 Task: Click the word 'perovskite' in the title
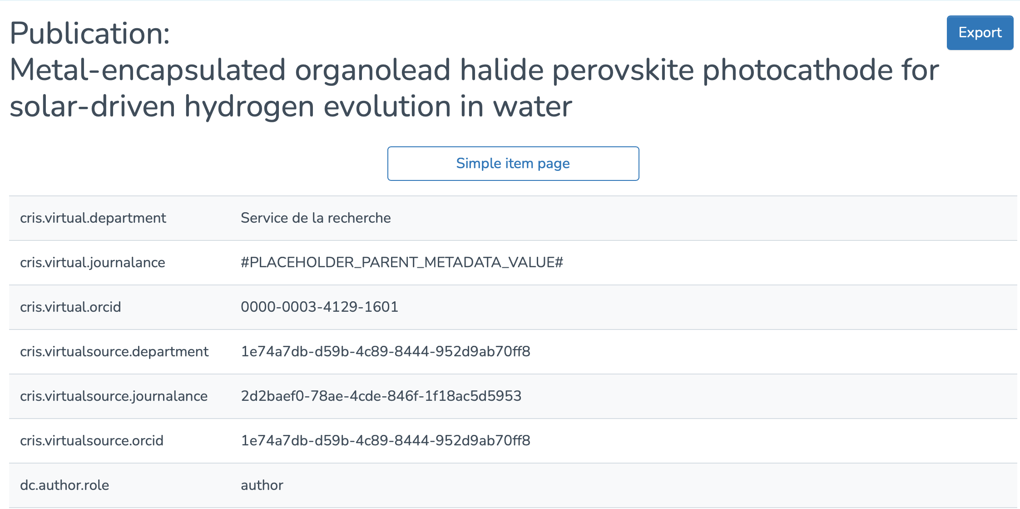click(623, 70)
